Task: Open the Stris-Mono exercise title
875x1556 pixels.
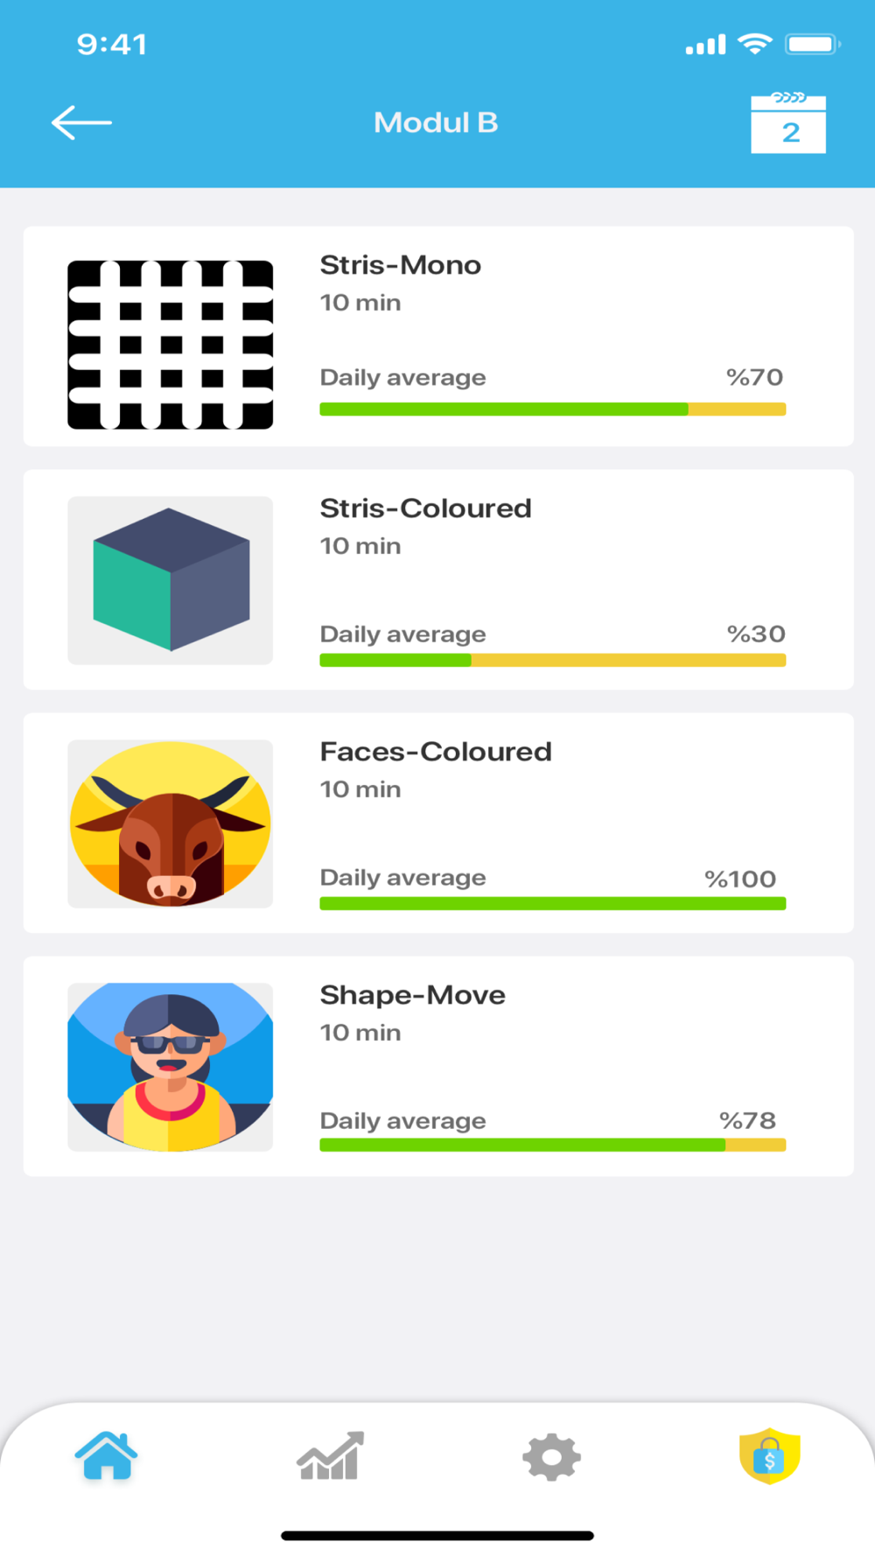Action: [401, 265]
